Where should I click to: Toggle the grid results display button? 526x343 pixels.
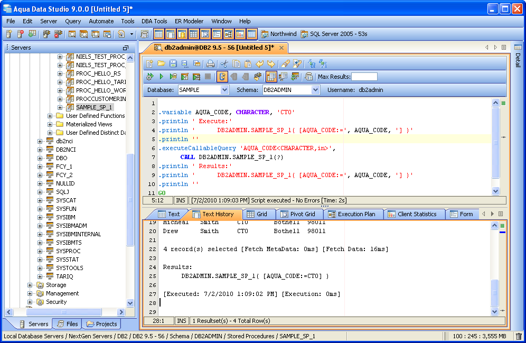(271, 77)
